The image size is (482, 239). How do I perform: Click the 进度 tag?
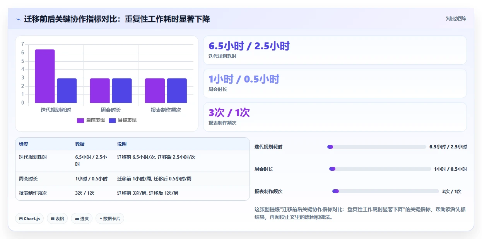[82, 219]
